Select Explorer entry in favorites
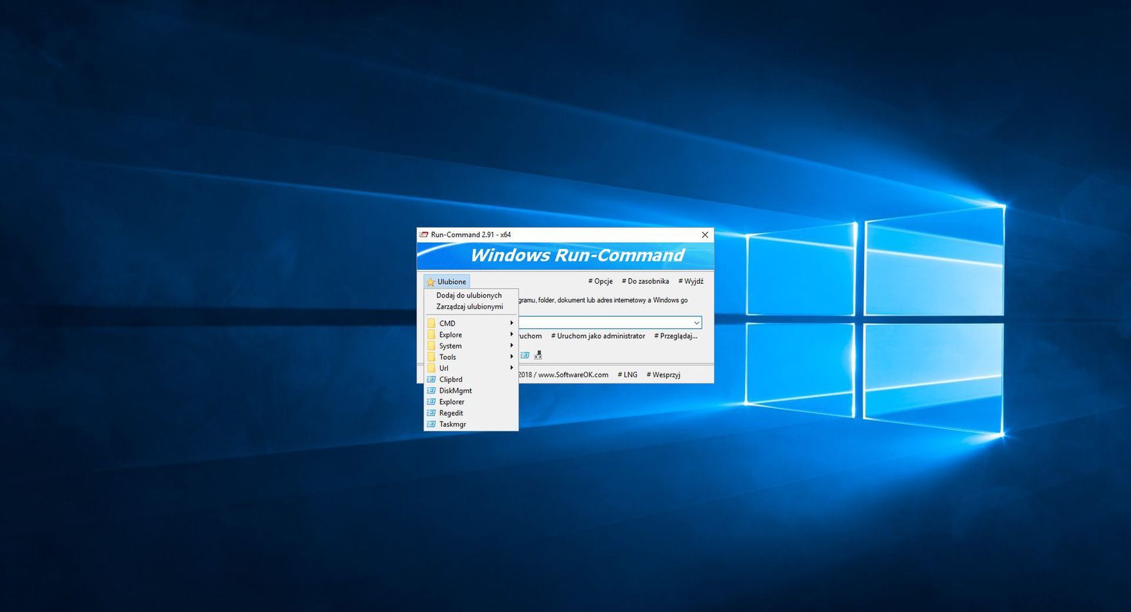 pos(471,402)
